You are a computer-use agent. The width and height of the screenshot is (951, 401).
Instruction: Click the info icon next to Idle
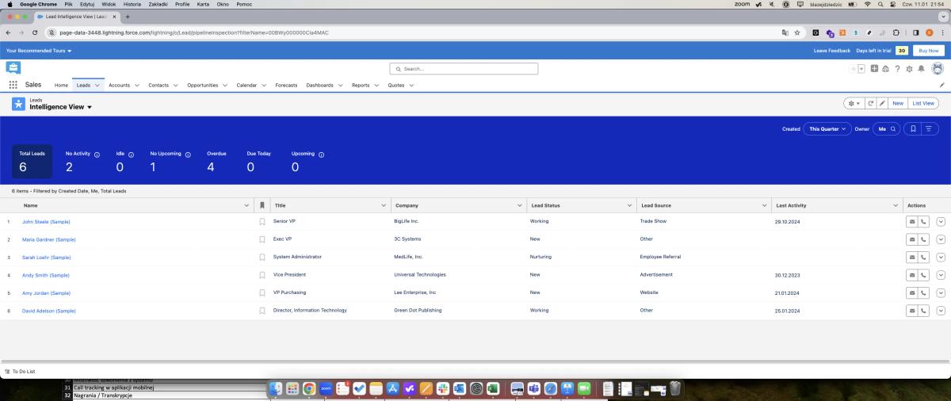[x=131, y=155]
